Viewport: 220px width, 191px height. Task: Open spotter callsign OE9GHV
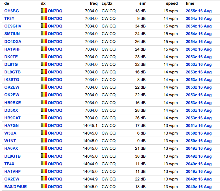click(x=13, y=26)
